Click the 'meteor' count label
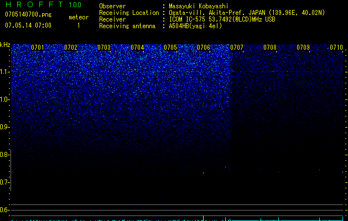The image size is (348, 221). (79, 17)
